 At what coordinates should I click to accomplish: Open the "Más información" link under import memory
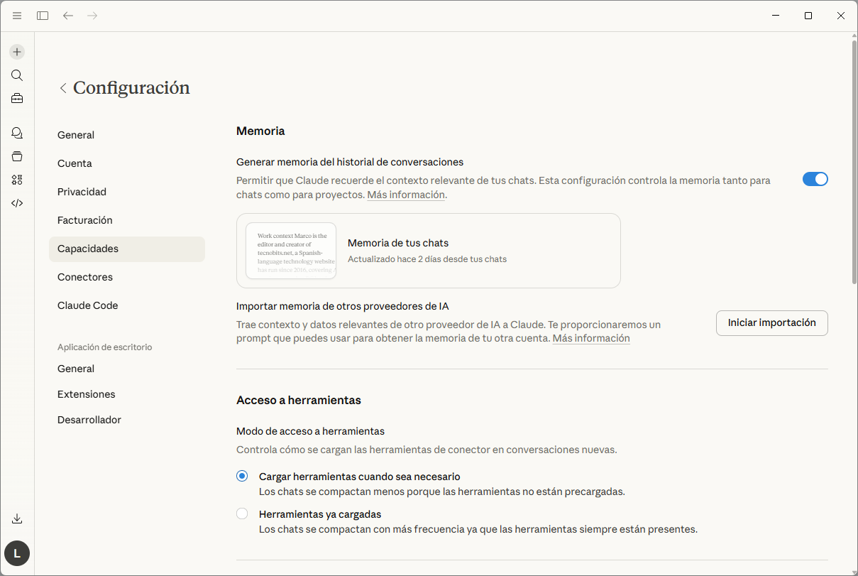[590, 339]
